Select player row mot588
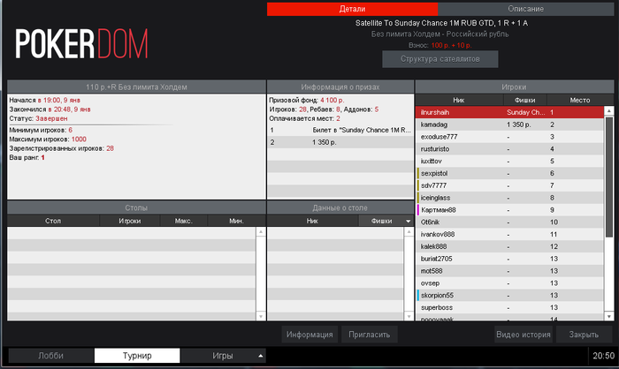Image resolution: width=619 pixels, height=369 pixels. [x=509, y=271]
